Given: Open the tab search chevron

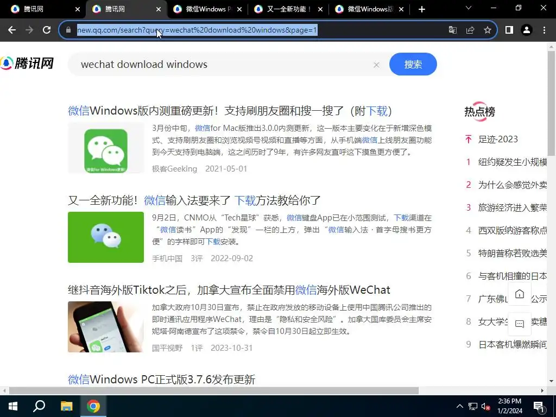Looking at the screenshot, I should 469,8.
